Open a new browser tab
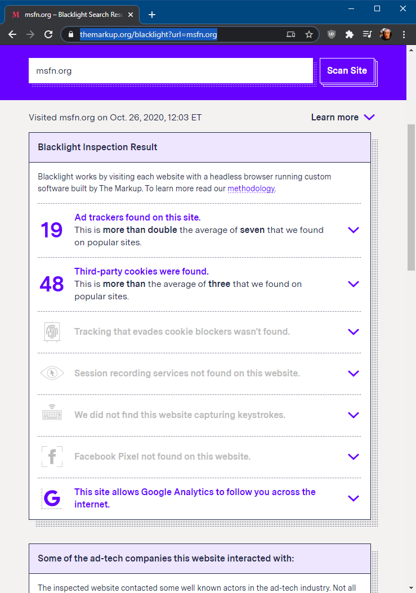416x593 pixels. tap(152, 15)
